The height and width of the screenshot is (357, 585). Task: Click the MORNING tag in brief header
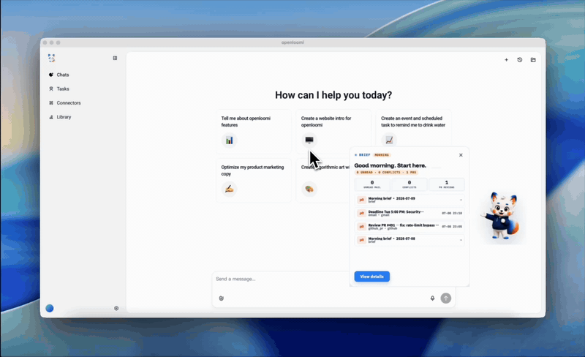[x=381, y=155]
